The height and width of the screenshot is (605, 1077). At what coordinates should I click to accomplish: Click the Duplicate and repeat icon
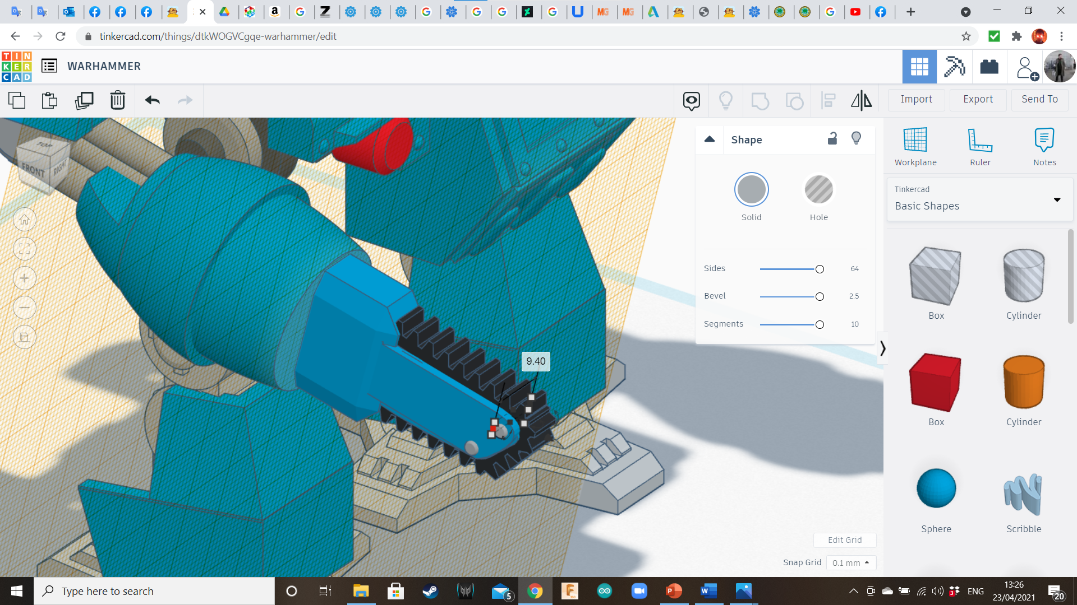pyautogui.click(x=84, y=100)
